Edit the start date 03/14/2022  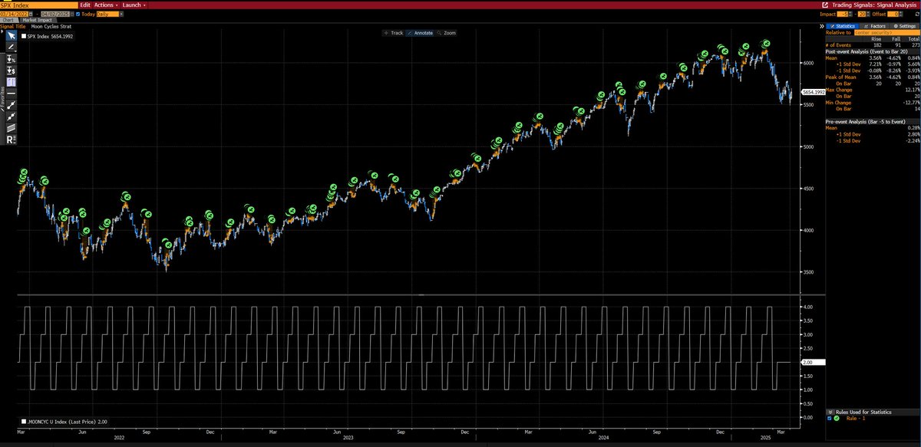[14, 14]
